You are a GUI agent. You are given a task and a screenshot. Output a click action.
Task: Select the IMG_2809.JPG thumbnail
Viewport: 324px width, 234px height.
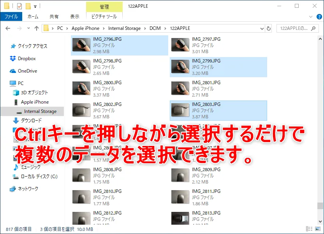point(180,175)
